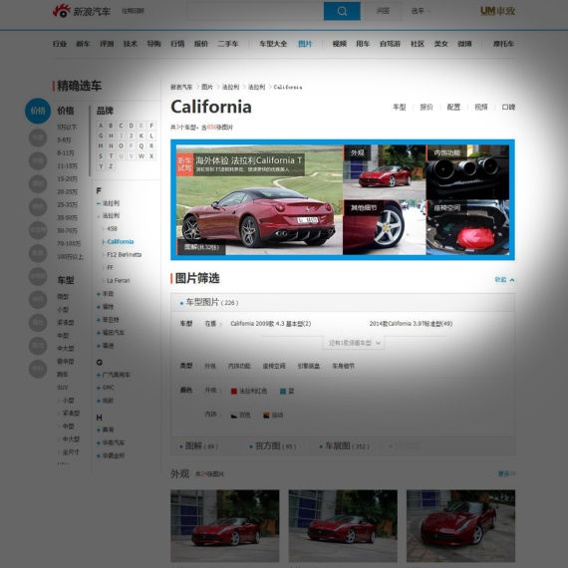The width and height of the screenshot is (568, 568).
Task: Filter by 100万以上 price range
Action: point(71,257)
